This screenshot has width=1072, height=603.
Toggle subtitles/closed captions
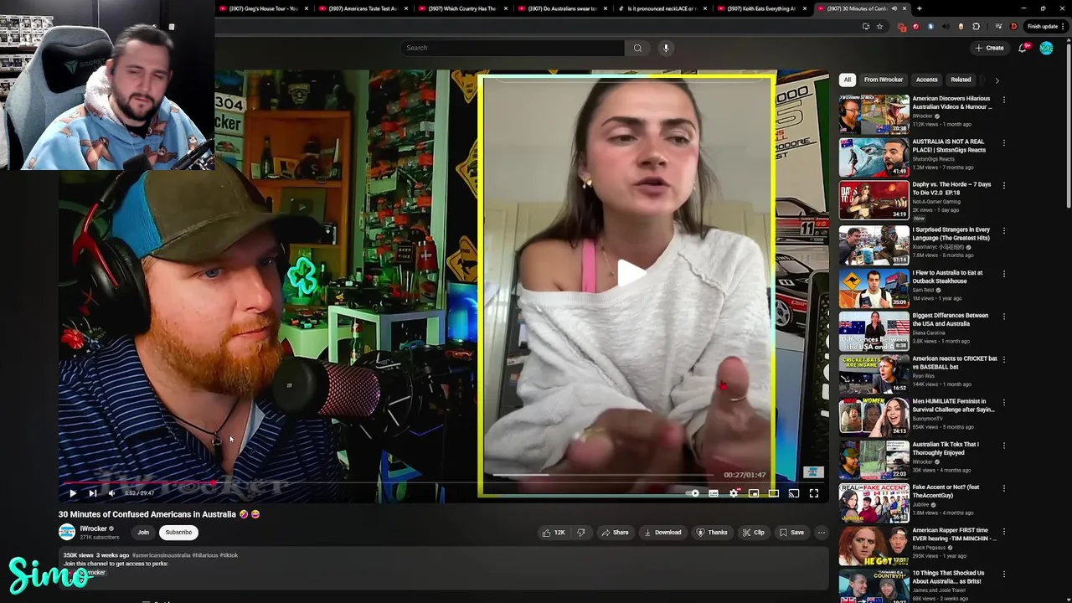(x=714, y=493)
